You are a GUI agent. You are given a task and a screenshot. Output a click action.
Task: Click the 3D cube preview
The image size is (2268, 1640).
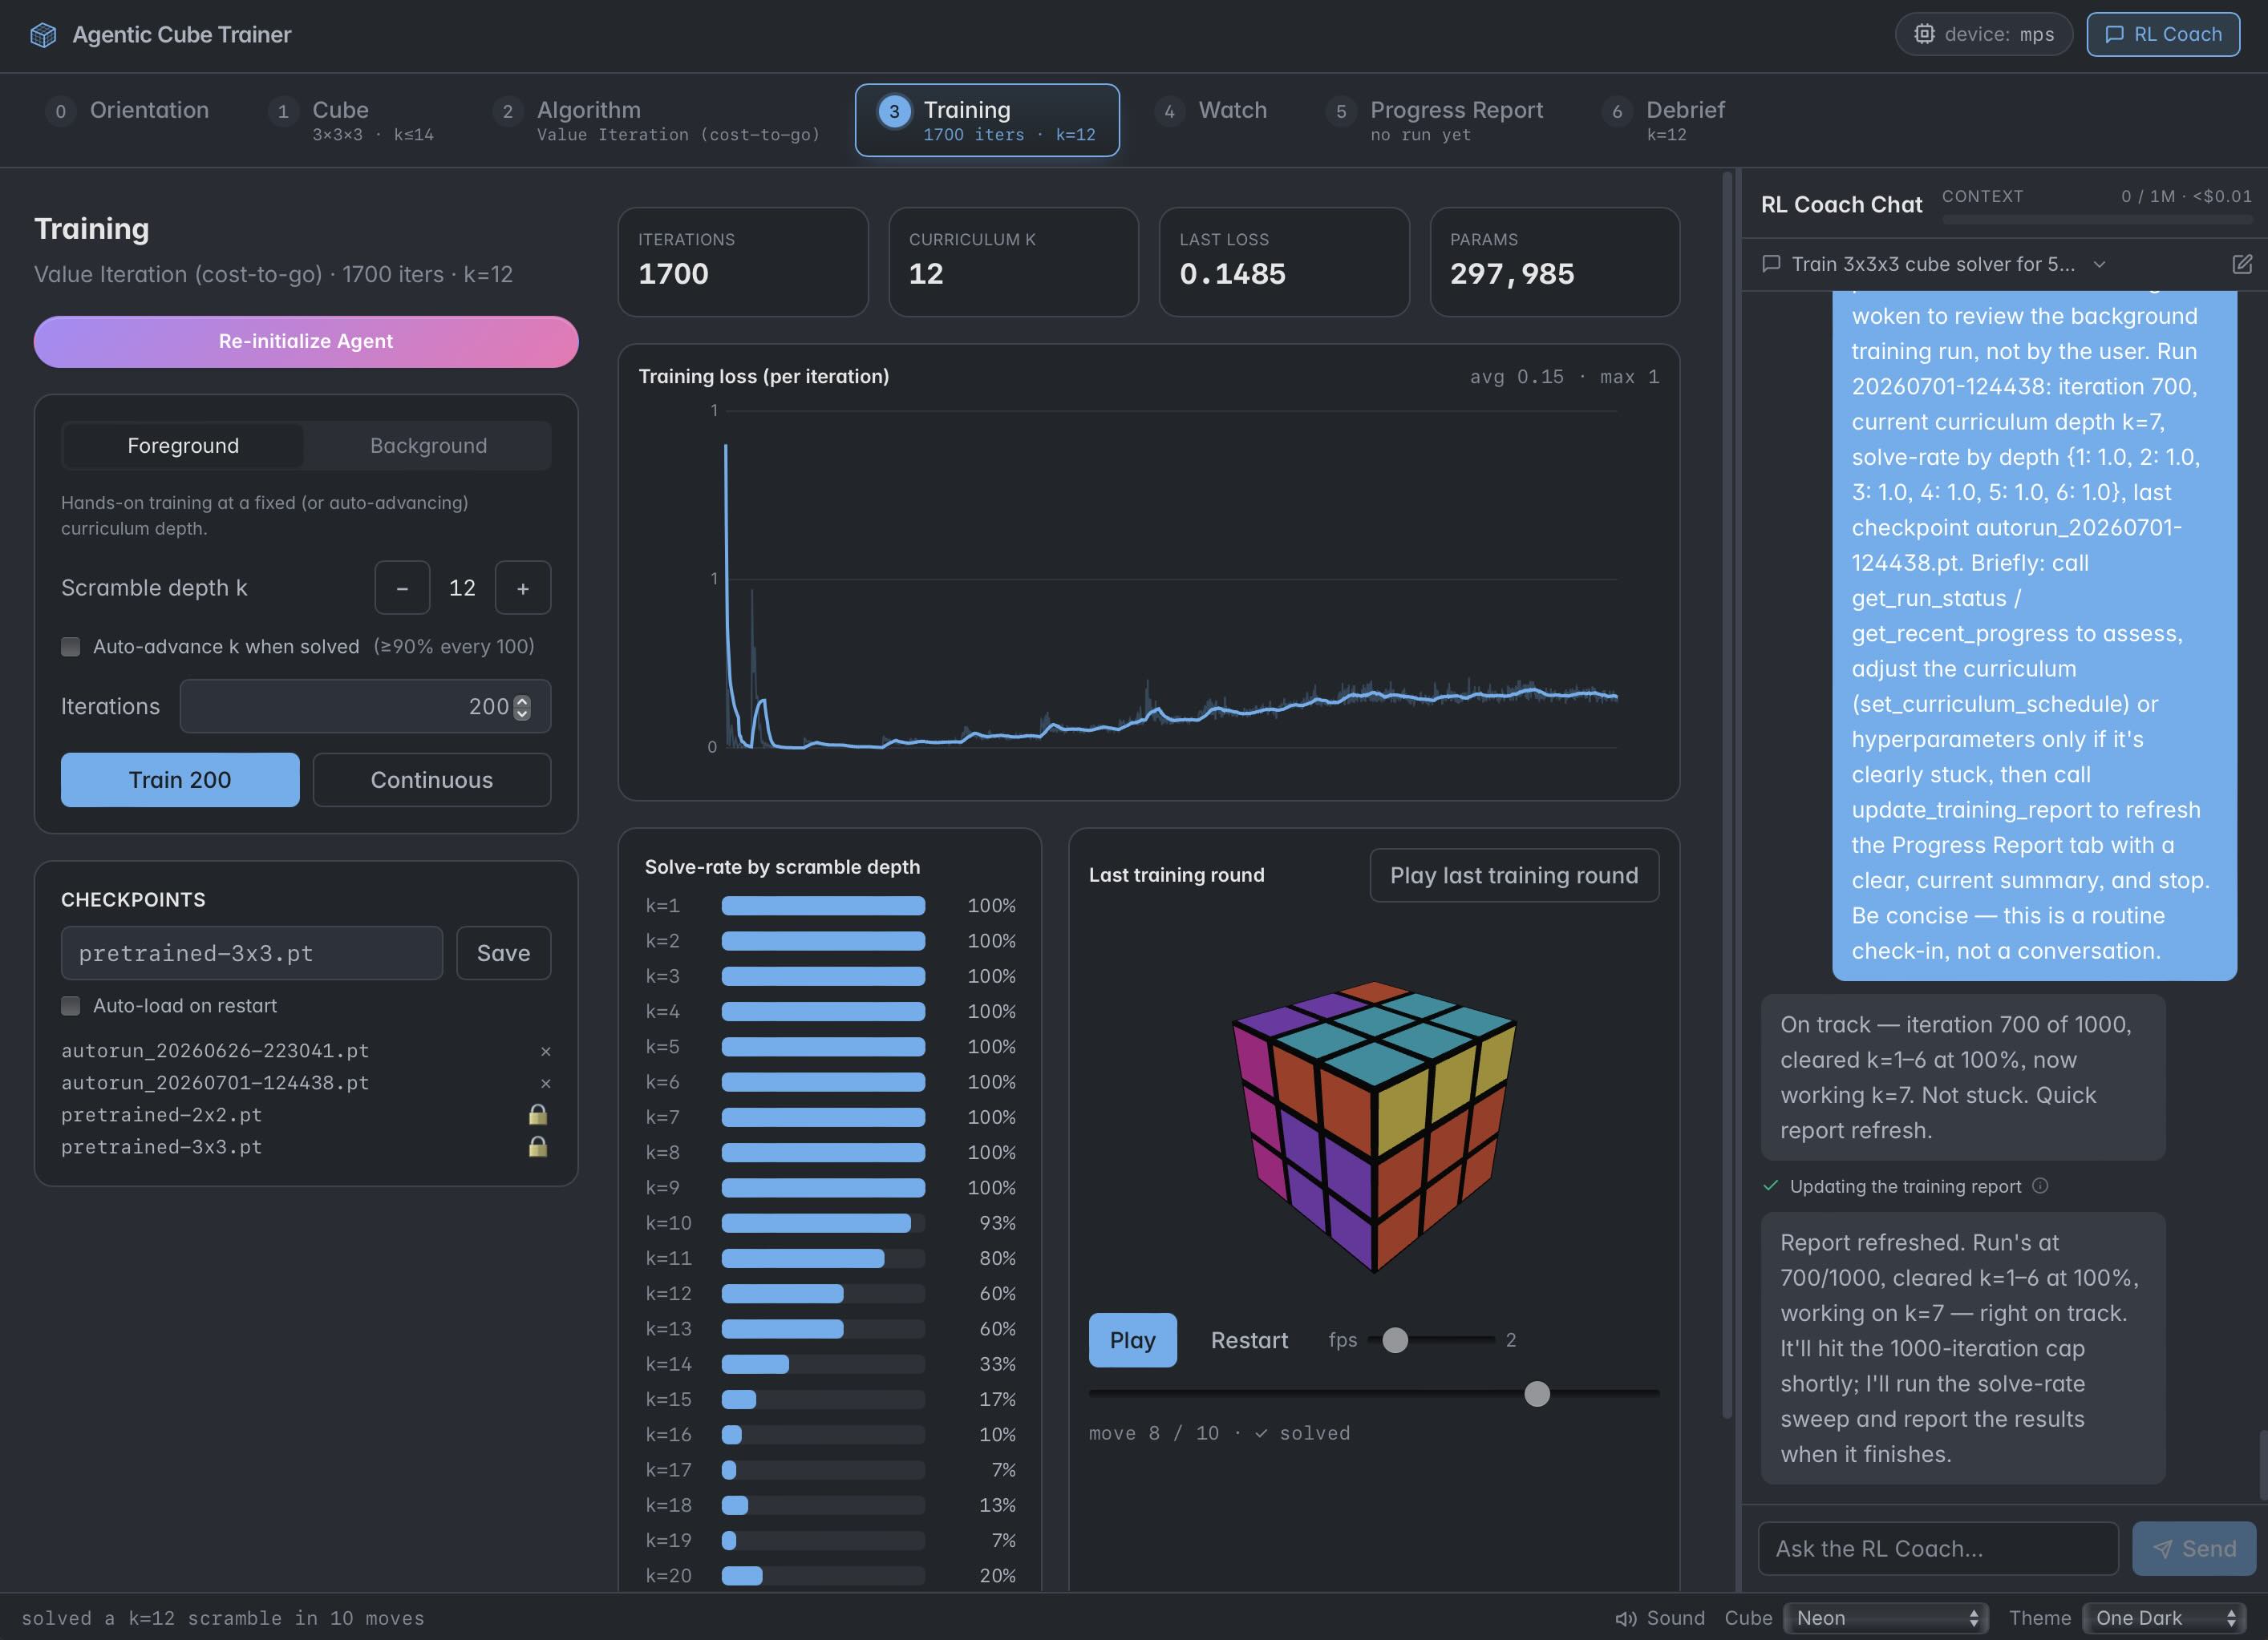coord(1374,1125)
